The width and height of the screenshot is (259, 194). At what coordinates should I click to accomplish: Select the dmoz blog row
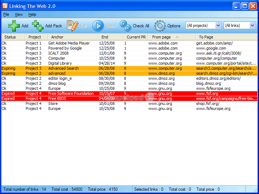[x=129, y=83]
